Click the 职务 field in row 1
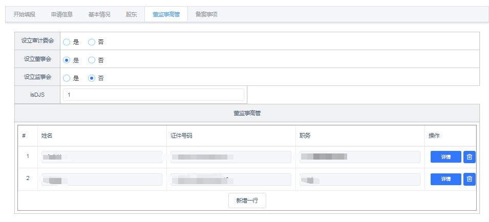The height and width of the screenshot is (222, 489). [x=360, y=157]
